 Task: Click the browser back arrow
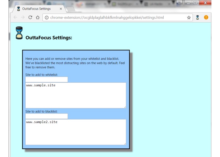click(x=16, y=17)
